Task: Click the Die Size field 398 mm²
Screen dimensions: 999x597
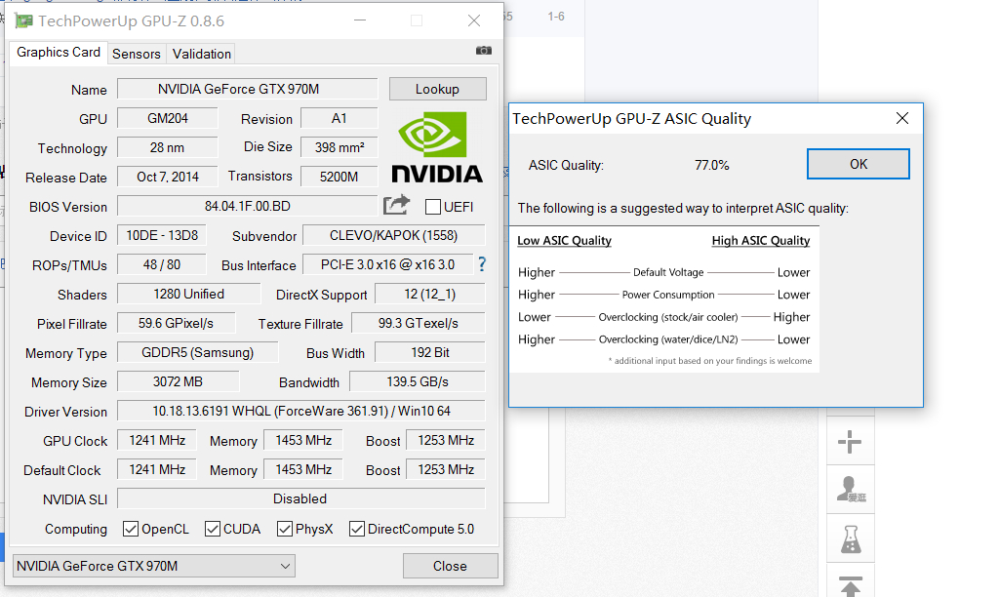Action: pos(339,148)
